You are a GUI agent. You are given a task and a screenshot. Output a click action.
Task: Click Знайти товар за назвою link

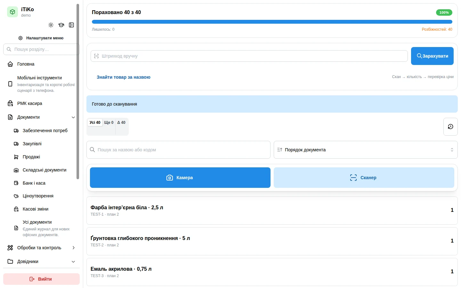[124, 77]
